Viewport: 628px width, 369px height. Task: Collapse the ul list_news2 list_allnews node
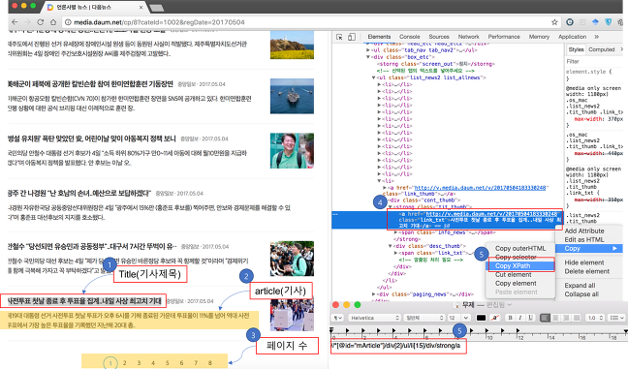374,77
